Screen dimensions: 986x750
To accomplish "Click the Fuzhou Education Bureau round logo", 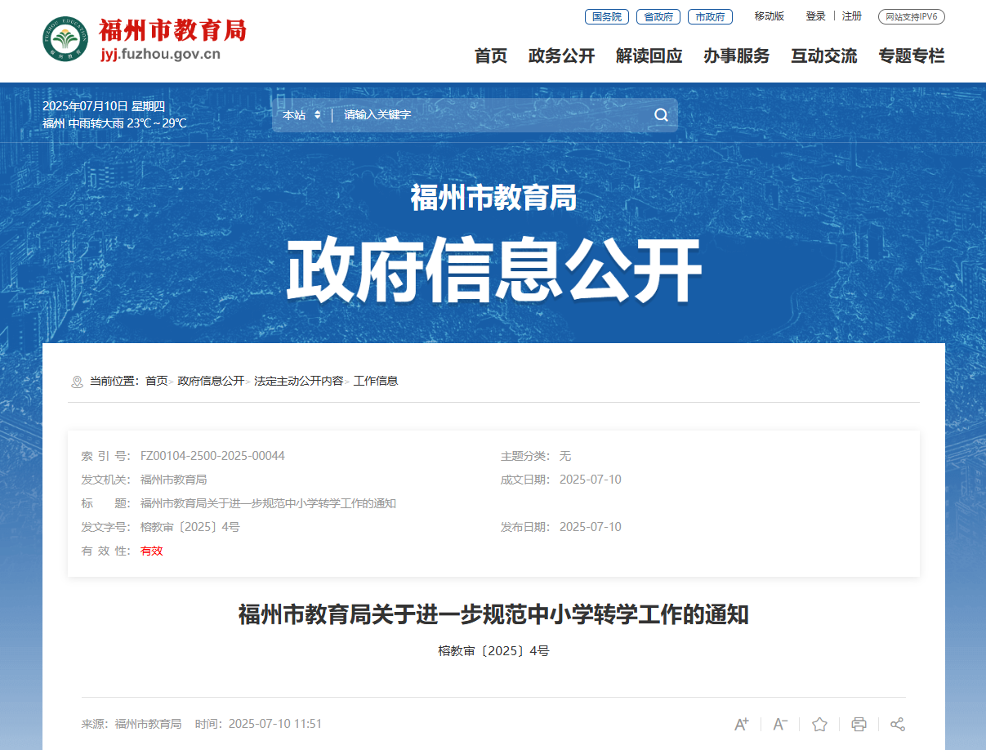I will click(66, 38).
